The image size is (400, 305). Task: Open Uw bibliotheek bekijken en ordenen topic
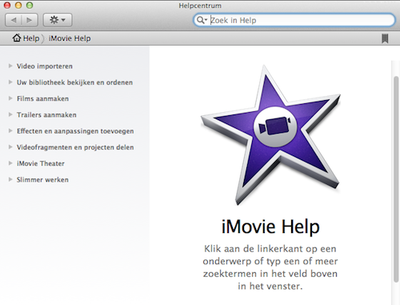(74, 82)
